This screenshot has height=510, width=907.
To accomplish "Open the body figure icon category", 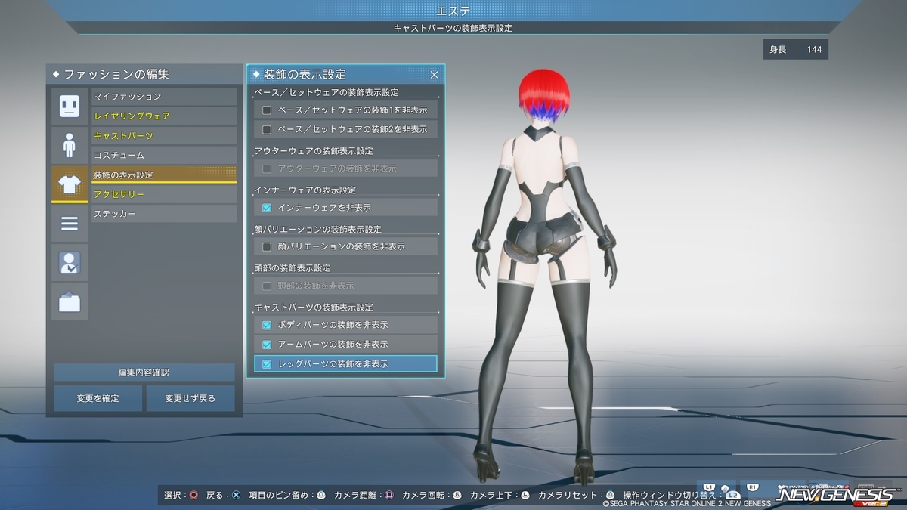I will (x=70, y=144).
